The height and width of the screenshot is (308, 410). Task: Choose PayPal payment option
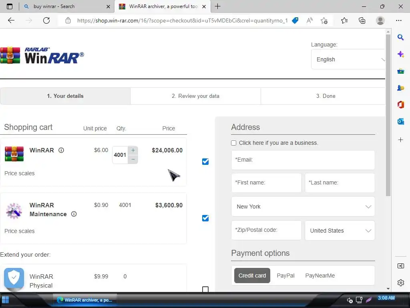[x=285, y=276]
